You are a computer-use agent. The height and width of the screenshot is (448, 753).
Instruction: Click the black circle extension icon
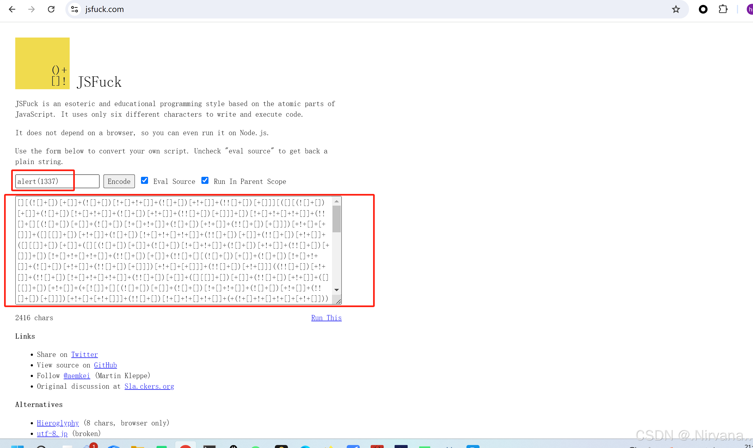tap(703, 9)
